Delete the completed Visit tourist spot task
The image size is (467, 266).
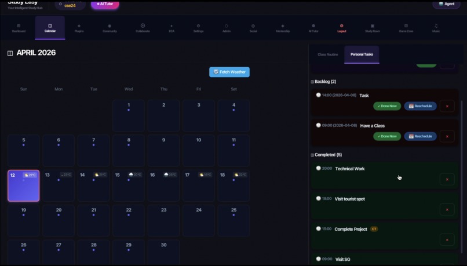447,210
